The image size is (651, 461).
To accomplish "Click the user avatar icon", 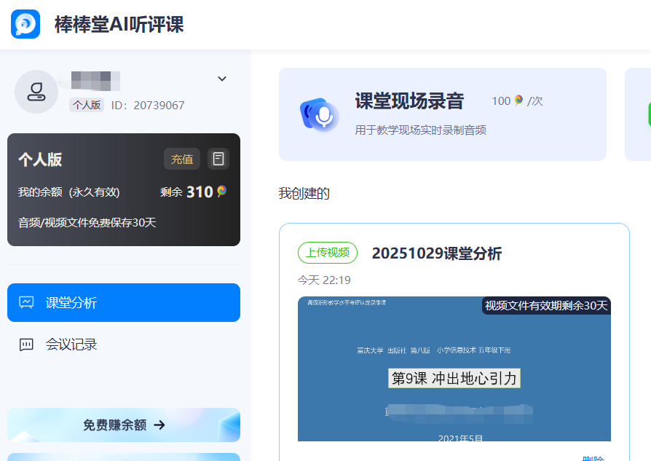I will click(36, 92).
